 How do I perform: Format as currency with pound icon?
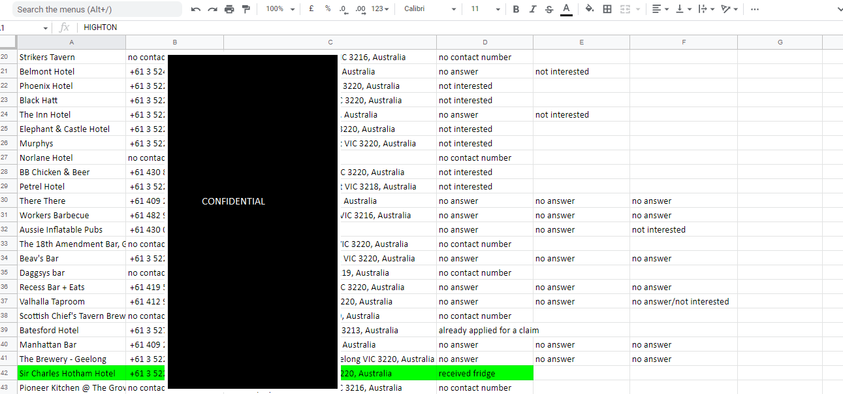tap(311, 9)
